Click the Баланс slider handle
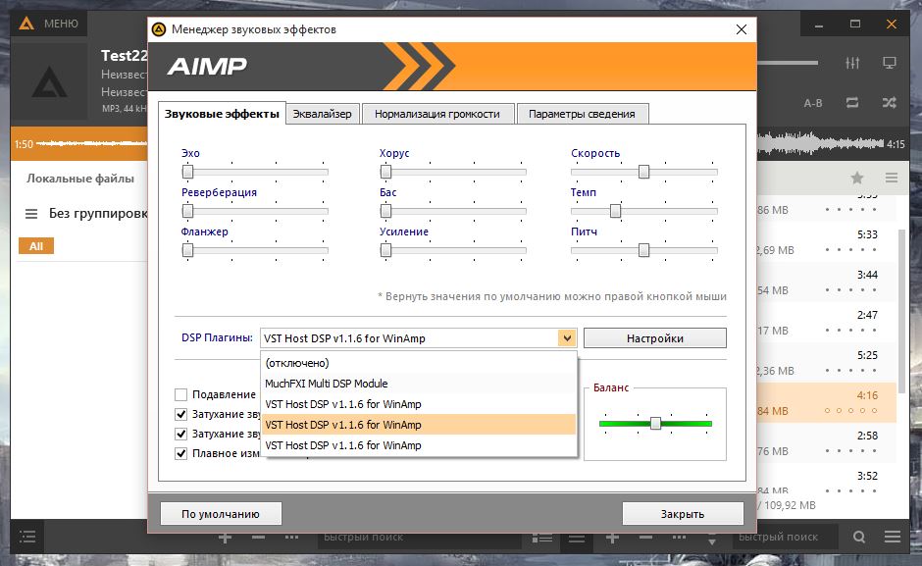 click(x=655, y=424)
